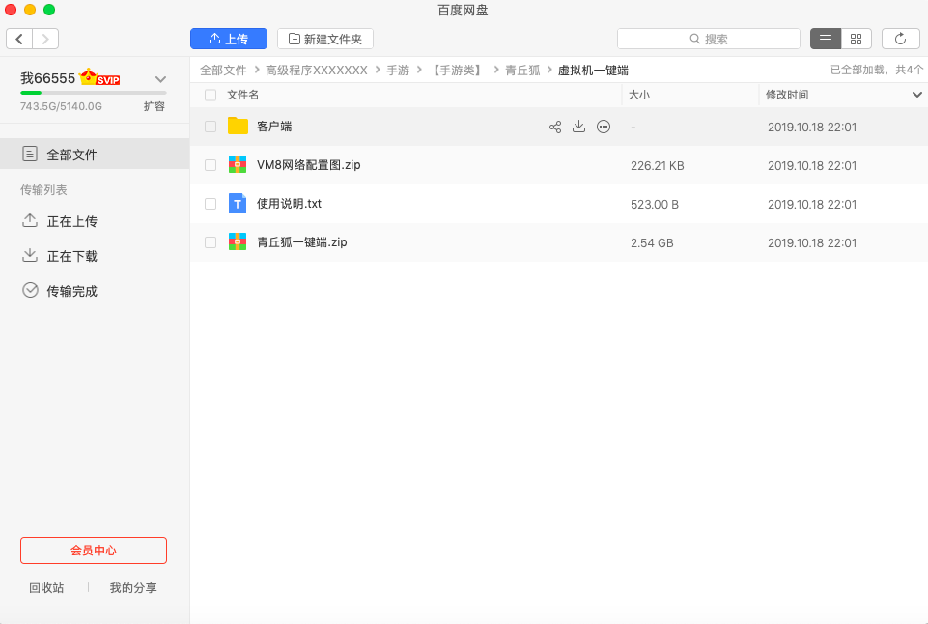
Task: Sort files by 大小 column header
Action: coord(639,95)
